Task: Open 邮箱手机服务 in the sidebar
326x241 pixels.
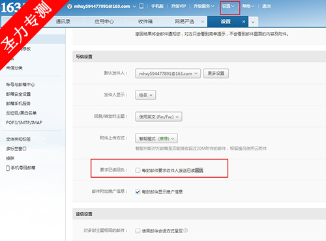Action: point(18,104)
